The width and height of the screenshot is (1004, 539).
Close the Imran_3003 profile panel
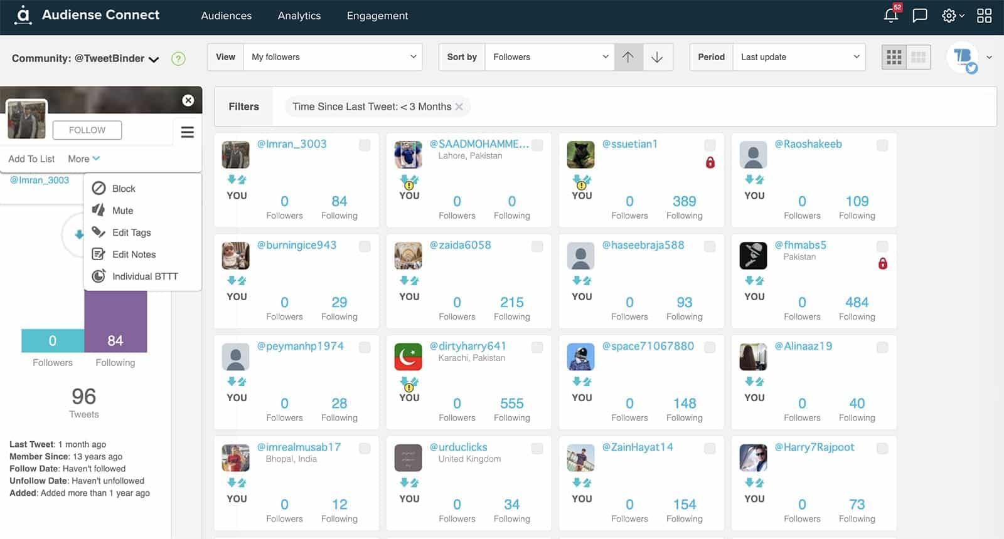click(188, 100)
